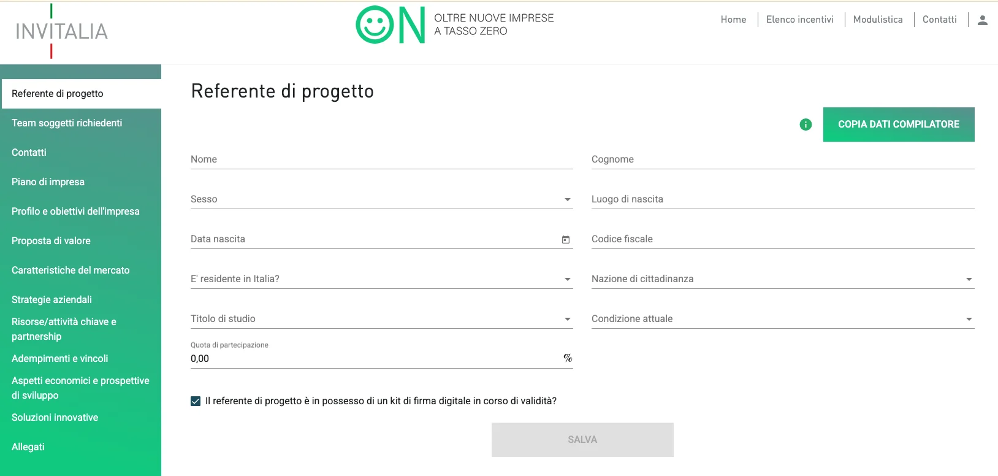Click the info icon near Copia dati compilatore
The width and height of the screenshot is (998, 476).
(x=805, y=125)
